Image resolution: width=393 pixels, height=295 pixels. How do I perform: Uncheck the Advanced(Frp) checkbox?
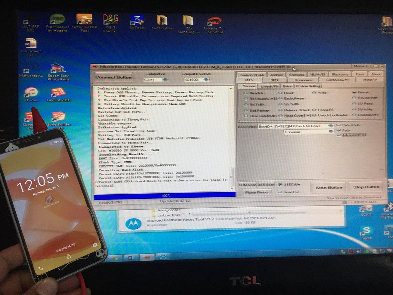[351, 135]
